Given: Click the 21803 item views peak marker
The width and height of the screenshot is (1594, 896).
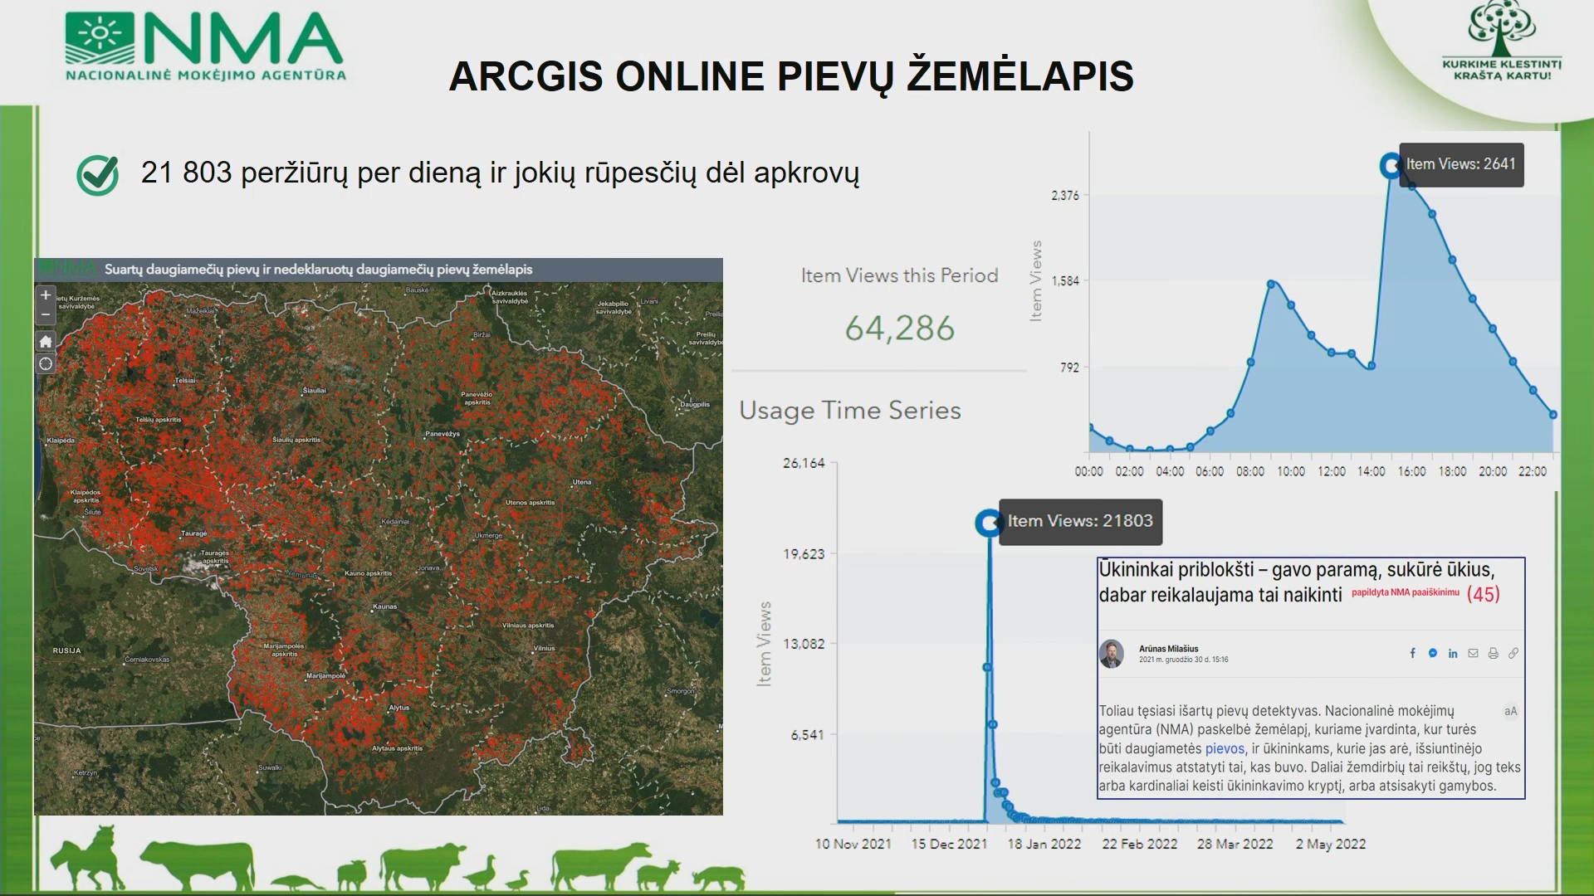Looking at the screenshot, I should click(988, 523).
